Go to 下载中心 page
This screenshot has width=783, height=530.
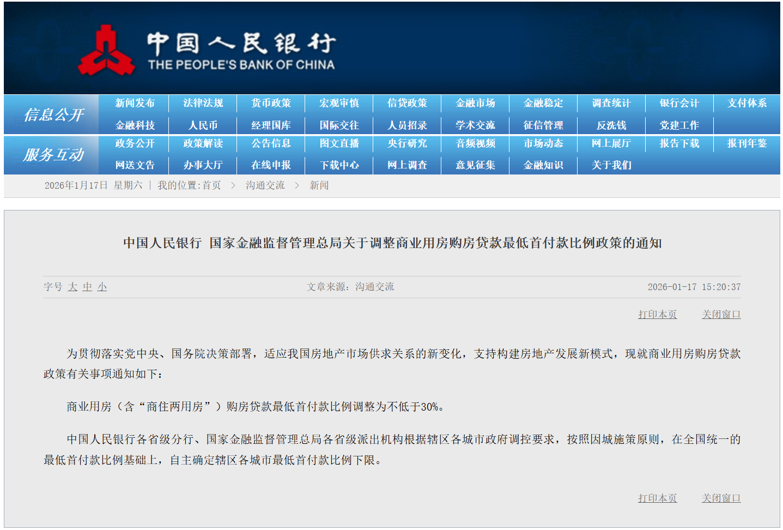tap(339, 165)
